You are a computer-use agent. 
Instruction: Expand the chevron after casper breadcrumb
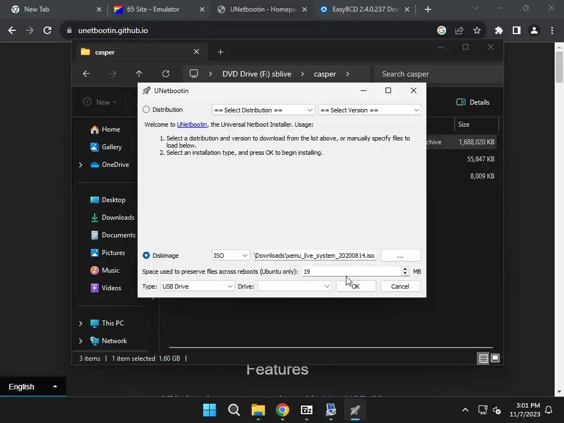pos(348,74)
